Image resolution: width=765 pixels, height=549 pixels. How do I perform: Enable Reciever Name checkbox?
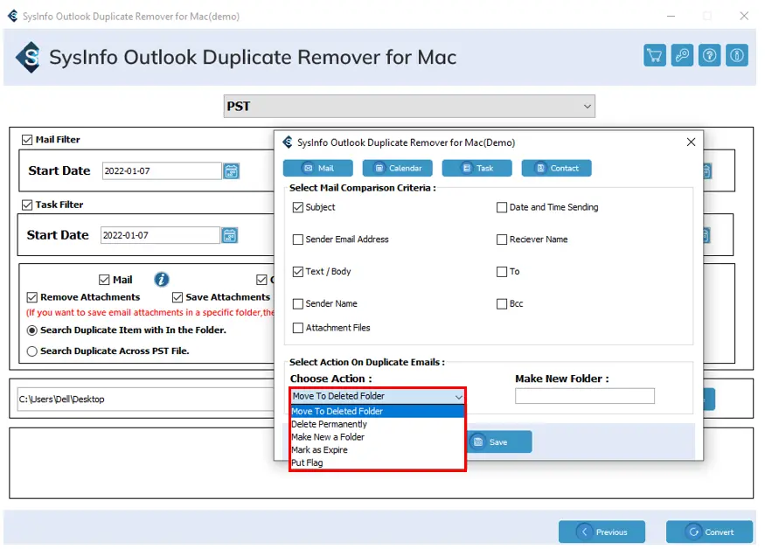click(502, 240)
